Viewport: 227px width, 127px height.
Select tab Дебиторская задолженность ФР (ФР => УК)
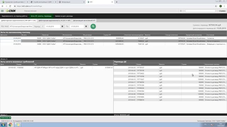(18, 20)
